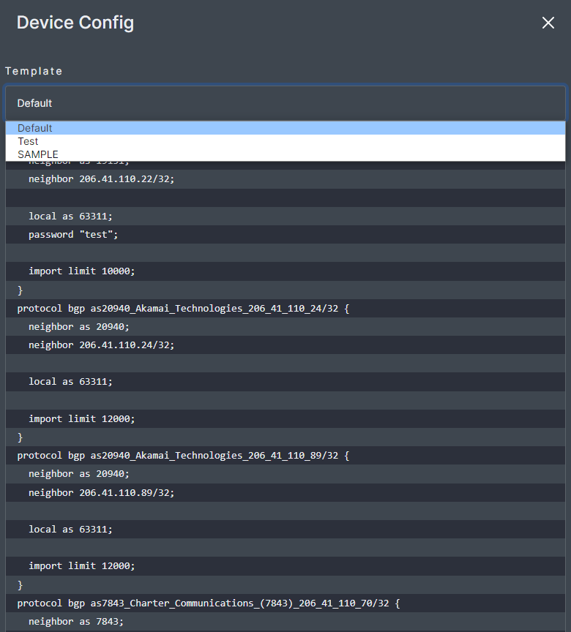571x632 pixels.
Task: Close the Device Config dialog
Action: (x=548, y=23)
